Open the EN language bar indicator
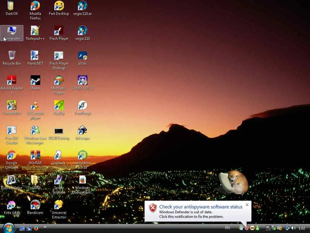 pos(228,228)
